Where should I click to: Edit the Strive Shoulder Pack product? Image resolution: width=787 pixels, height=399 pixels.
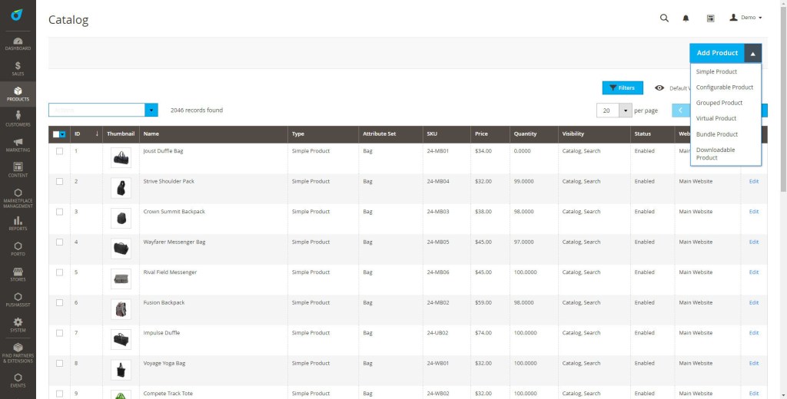click(x=753, y=181)
